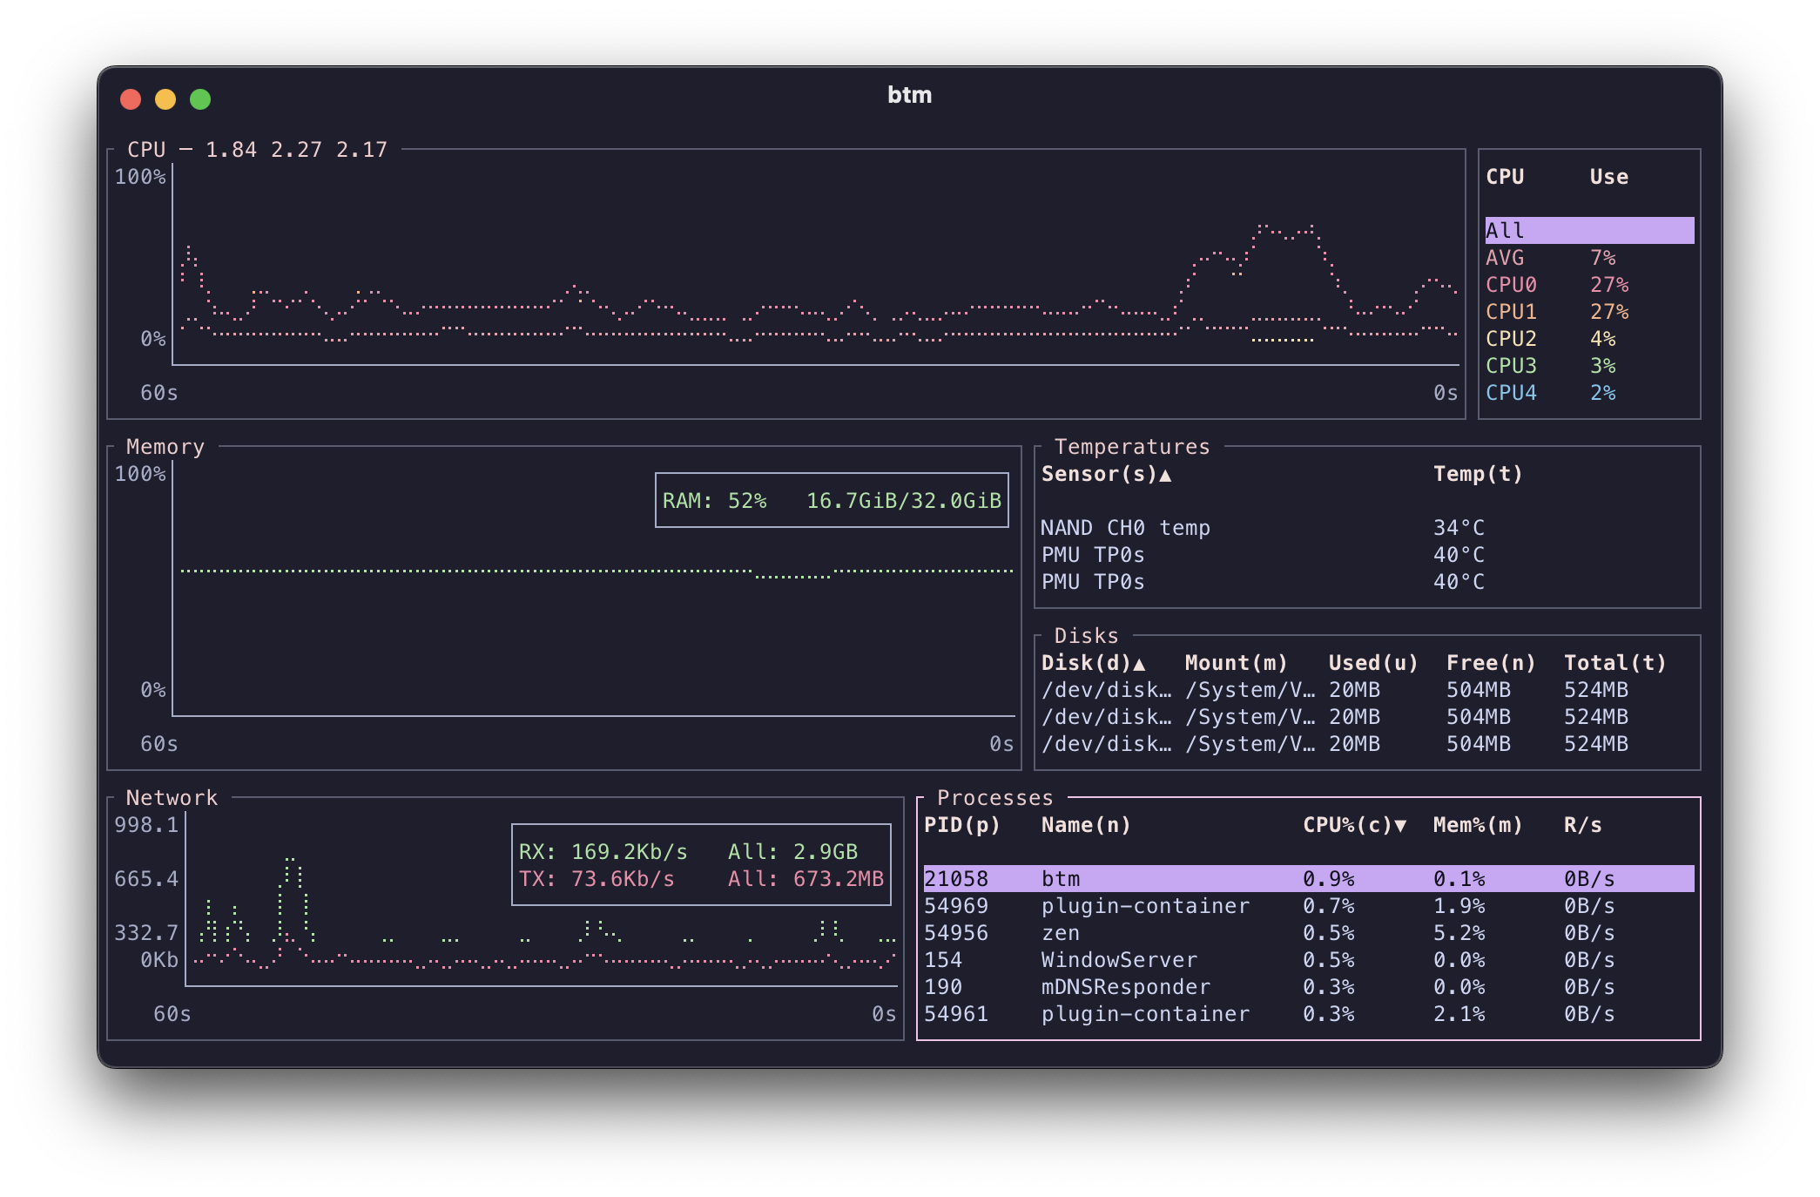Select the NAND CH0 temp sensor row

pyautogui.click(x=1367, y=528)
